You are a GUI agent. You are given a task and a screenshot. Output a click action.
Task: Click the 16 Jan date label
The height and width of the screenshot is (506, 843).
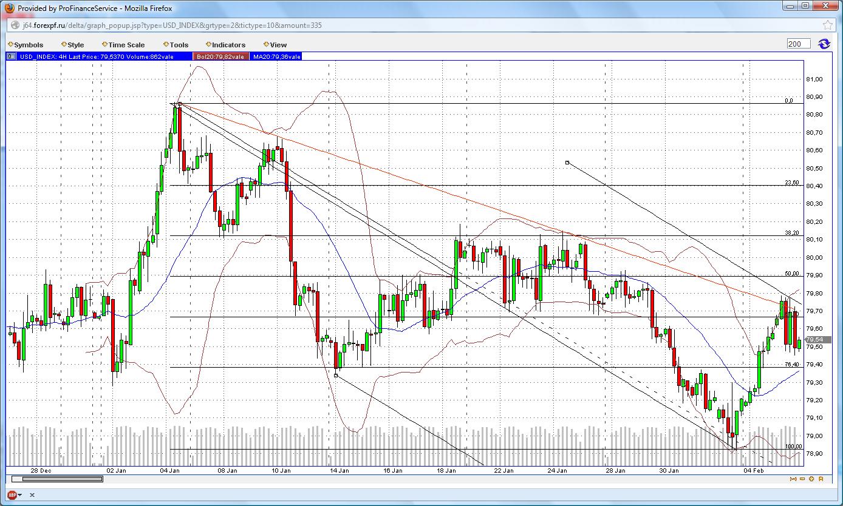[x=393, y=470]
